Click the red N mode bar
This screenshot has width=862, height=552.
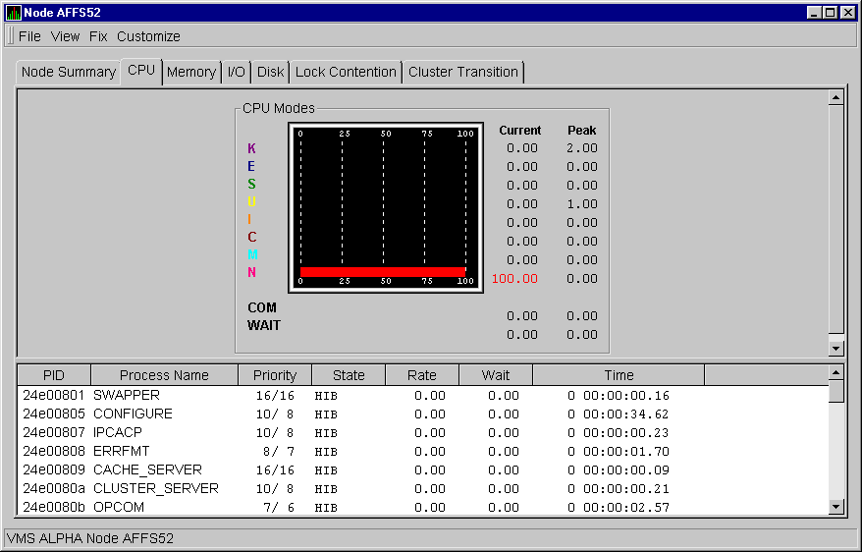pos(382,271)
